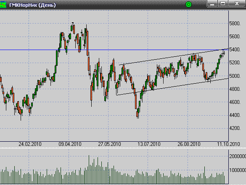Close the ГМКНорНик chart window
This screenshot has height=185, width=246.
point(237,4)
